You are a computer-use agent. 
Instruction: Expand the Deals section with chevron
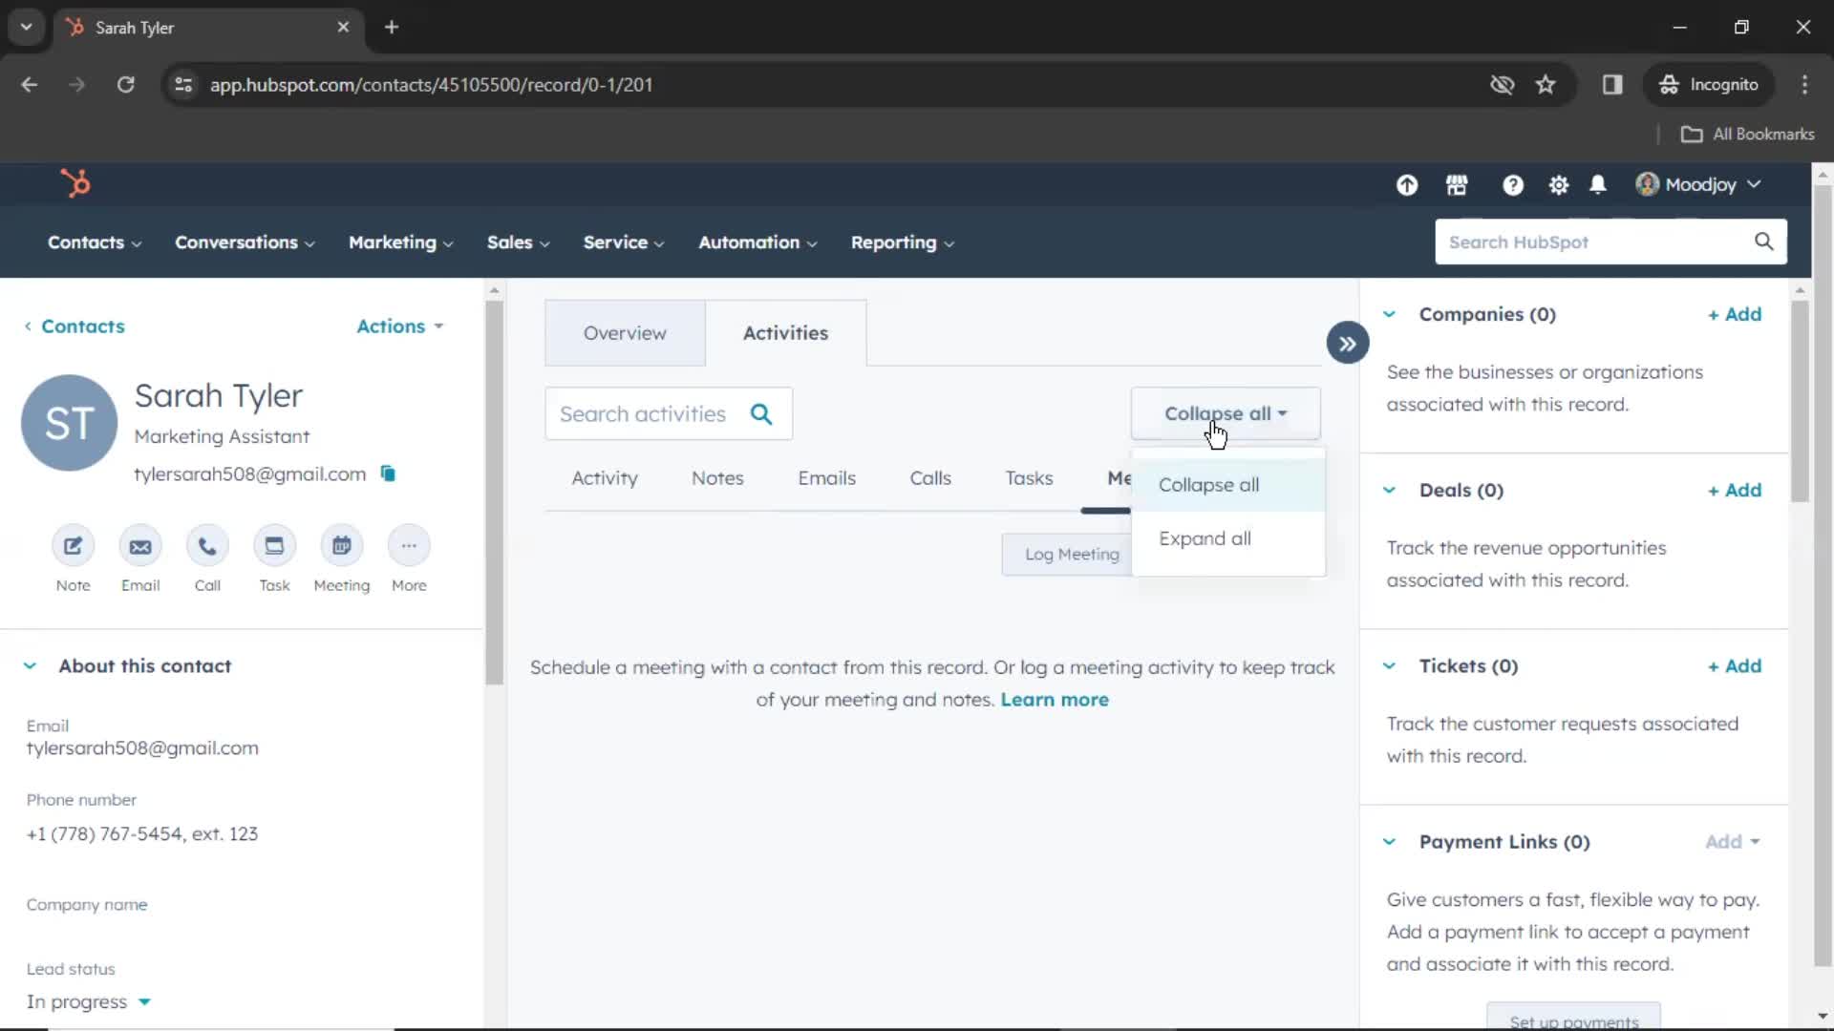pos(1390,489)
